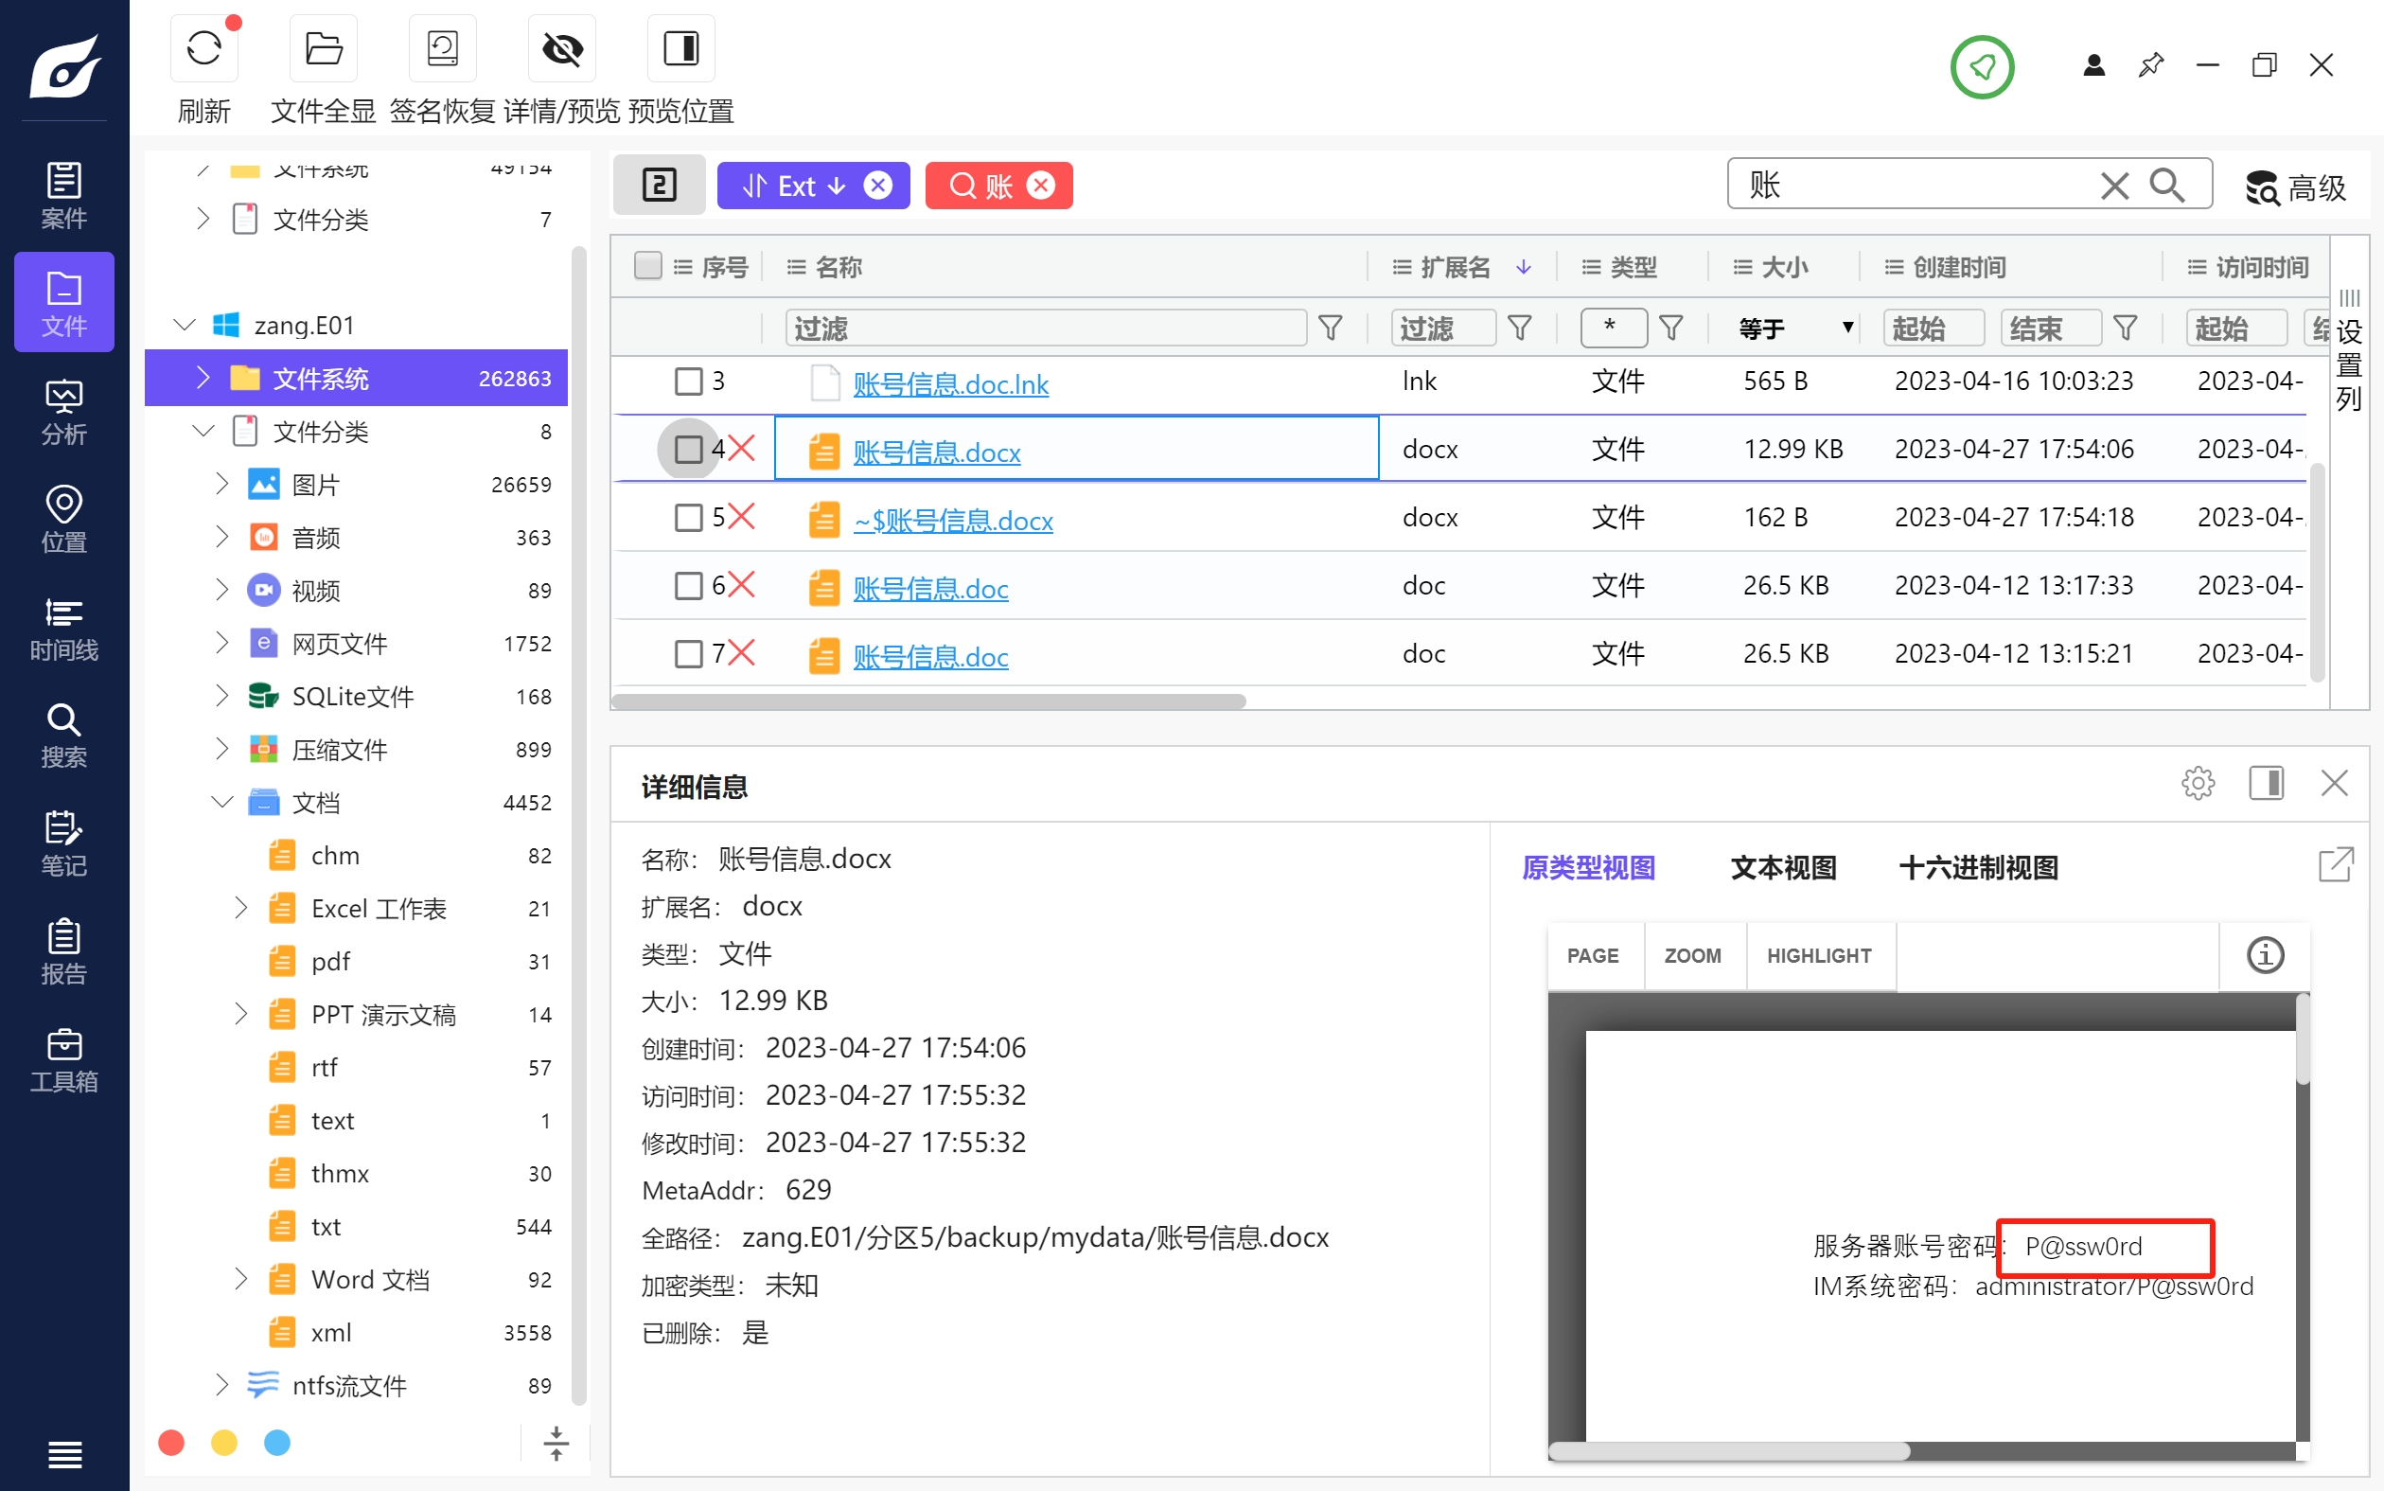Collapse the zang.E01 tree node
The height and width of the screenshot is (1491, 2384).
pyautogui.click(x=185, y=325)
